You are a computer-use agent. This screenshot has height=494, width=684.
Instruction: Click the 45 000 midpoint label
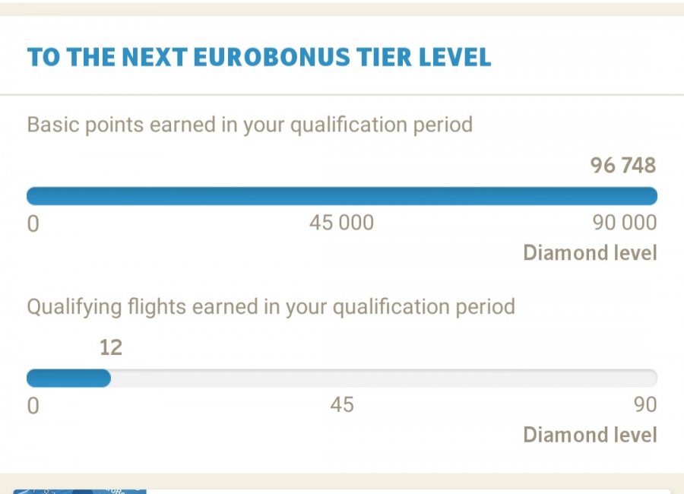click(x=341, y=223)
